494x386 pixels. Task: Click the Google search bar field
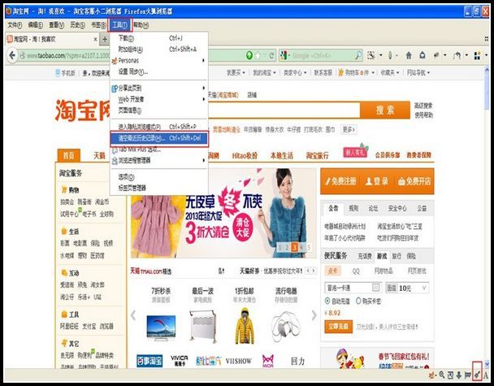coord(323,56)
